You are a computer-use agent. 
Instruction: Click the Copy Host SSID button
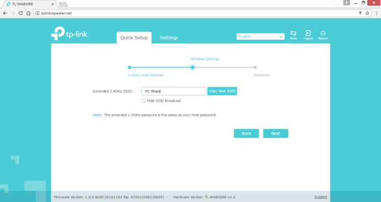[x=222, y=91]
